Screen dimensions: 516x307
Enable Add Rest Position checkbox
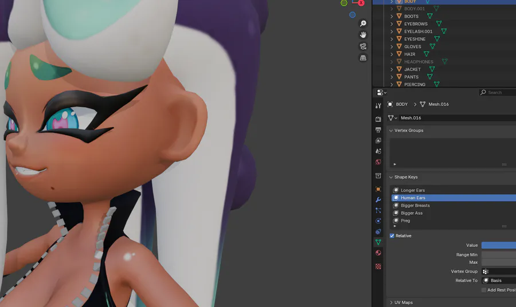point(484,290)
